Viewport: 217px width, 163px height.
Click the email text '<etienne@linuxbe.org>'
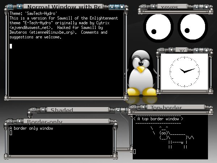coord(53,32)
